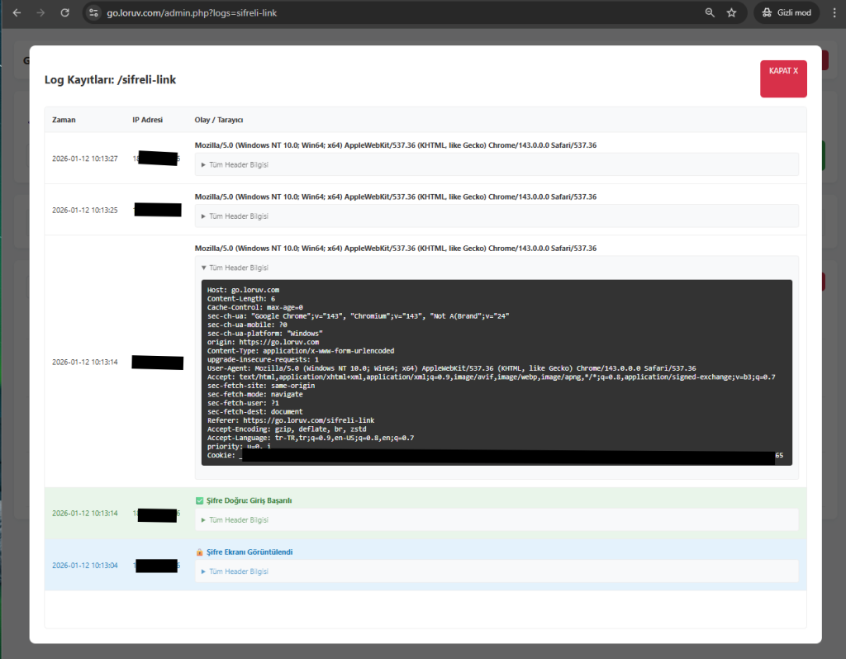Collapse the open Tüm Header Bilgisi header details
846x659 pixels.
click(x=235, y=268)
